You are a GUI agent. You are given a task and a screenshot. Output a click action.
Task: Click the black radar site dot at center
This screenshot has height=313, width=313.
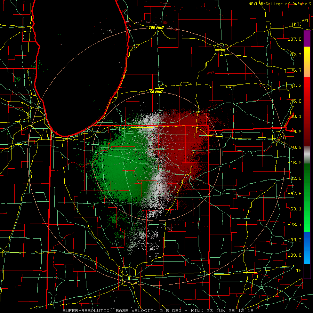[156, 156]
